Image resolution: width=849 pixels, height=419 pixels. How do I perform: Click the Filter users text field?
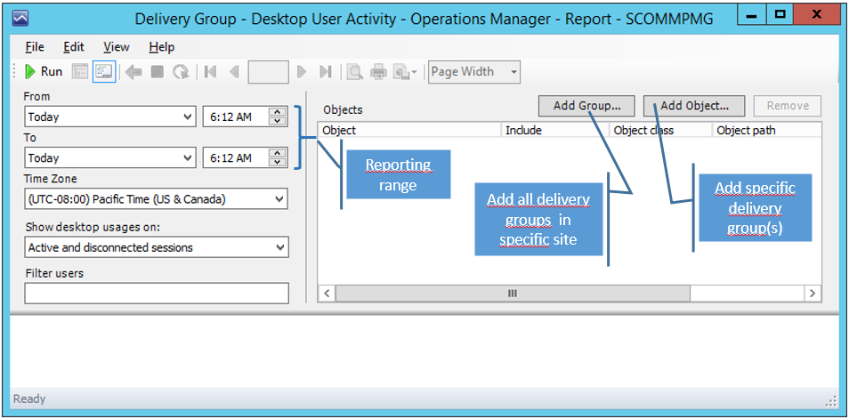click(157, 294)
